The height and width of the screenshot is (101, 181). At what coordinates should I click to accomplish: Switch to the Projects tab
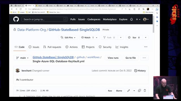[88, 47]
